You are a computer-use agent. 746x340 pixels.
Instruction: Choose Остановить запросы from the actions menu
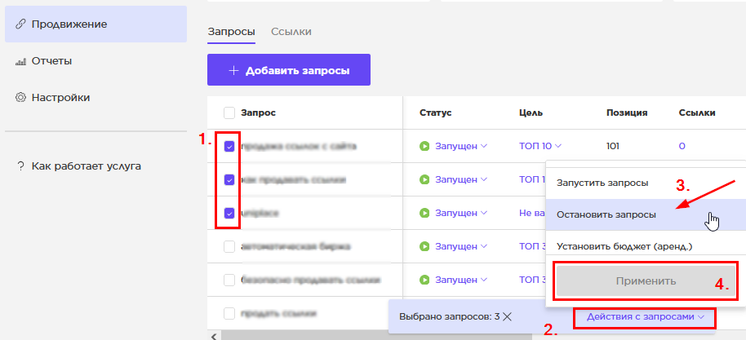click(x=645, y=215)
